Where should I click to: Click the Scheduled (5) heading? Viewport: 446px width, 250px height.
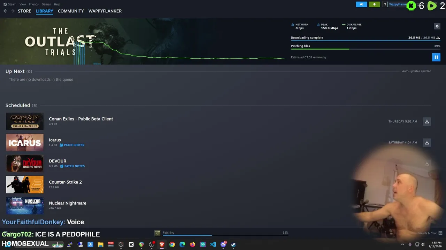[21, 105]
